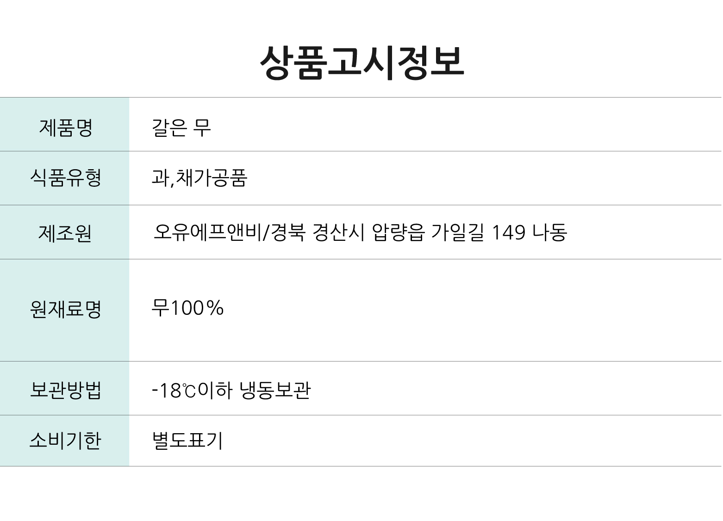
Task: Click the -18℃이하 냉동보관 text
Action: [x=231, y=390]
